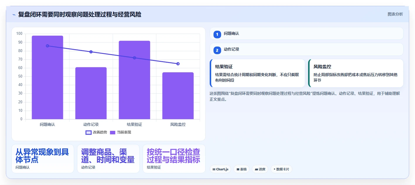Click trend line point above 问题确认

point(47,46)
